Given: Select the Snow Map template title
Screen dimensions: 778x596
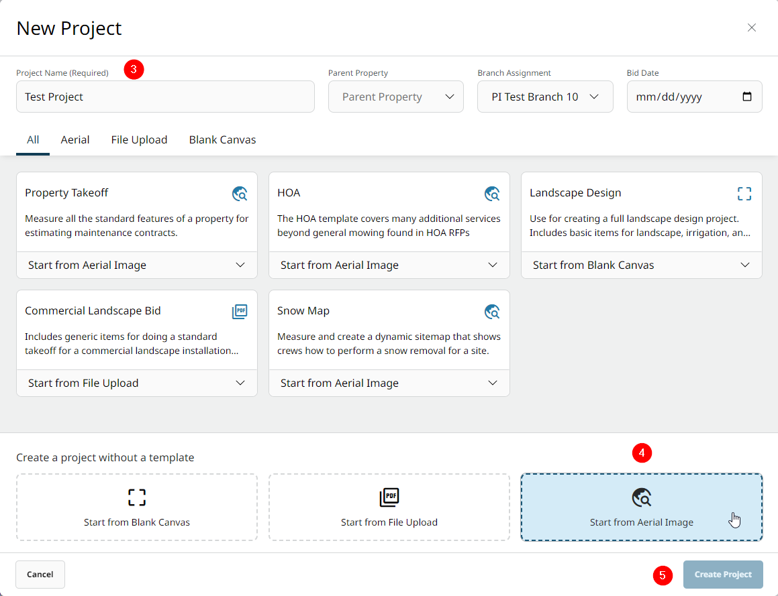Looking at the screenshot, I should pyautogui.click(x=303, y=310).
